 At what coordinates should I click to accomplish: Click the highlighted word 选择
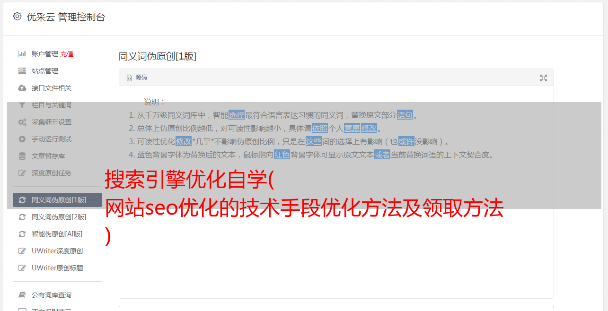click(x=237, y=115)
